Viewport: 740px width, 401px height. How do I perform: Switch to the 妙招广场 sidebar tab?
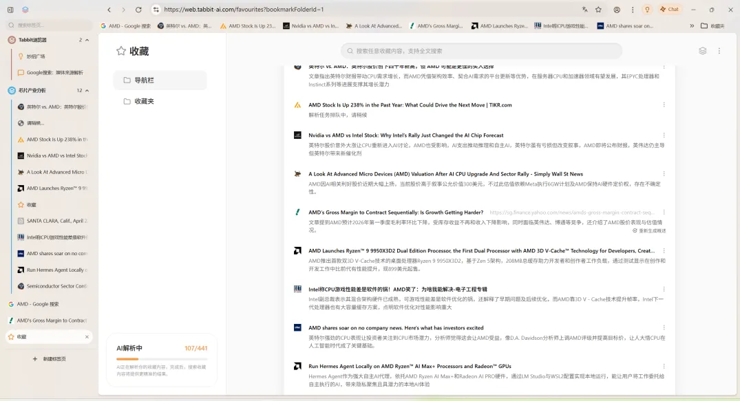click(52, 56)
